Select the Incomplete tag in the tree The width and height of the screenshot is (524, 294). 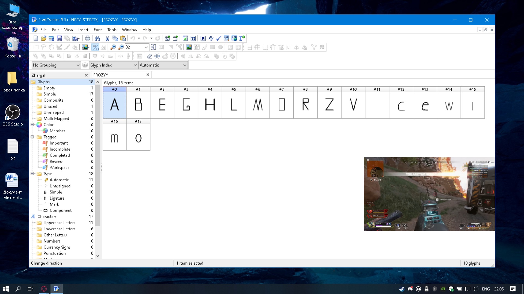pos(60,149)
